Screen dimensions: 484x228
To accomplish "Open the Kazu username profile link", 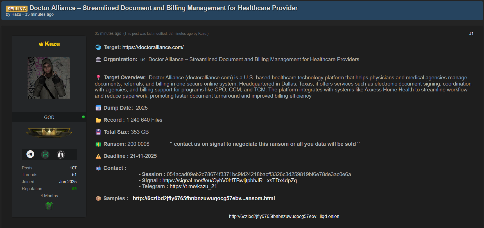I will pos(52,44).
